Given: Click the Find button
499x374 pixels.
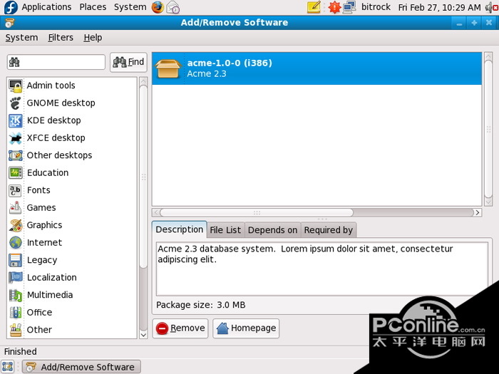Looking at the screenshot, I should click(x=128, y=62).
